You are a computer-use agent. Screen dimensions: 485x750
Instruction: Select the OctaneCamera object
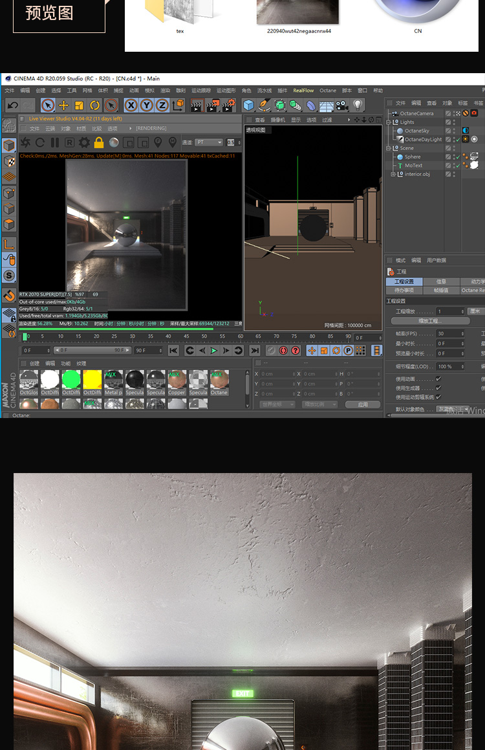point(416,114)
